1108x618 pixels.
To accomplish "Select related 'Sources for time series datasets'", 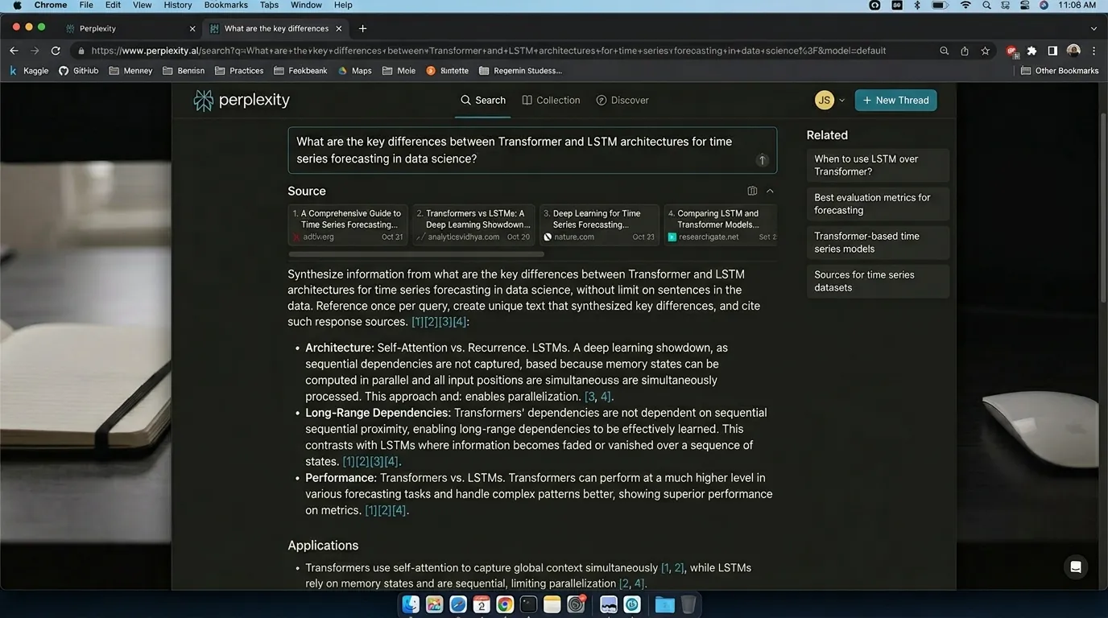I will coord(878,281).
